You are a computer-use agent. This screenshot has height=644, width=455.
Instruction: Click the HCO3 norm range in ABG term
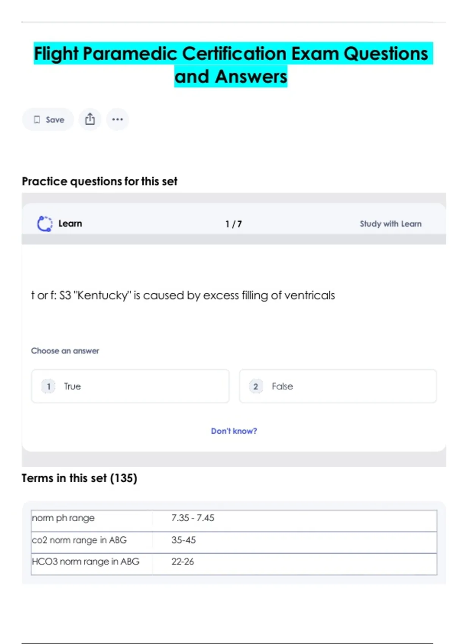coord(86,561)
